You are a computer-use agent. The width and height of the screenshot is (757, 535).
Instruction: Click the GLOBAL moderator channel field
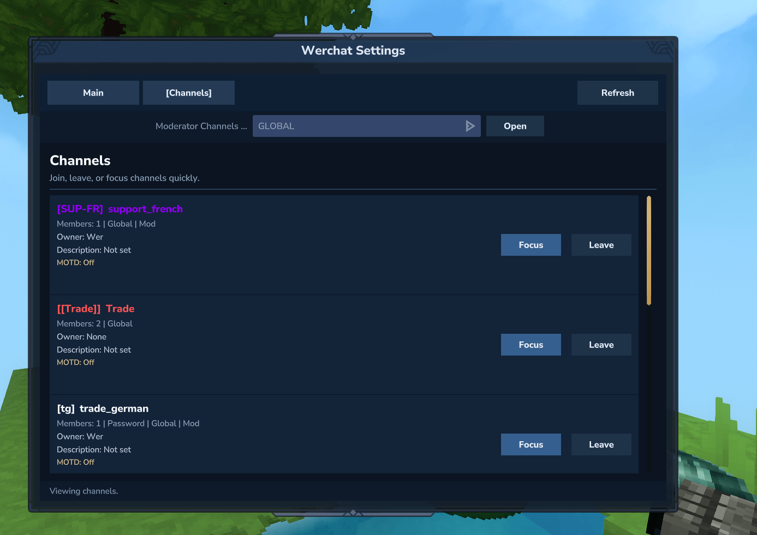point(357,126)
